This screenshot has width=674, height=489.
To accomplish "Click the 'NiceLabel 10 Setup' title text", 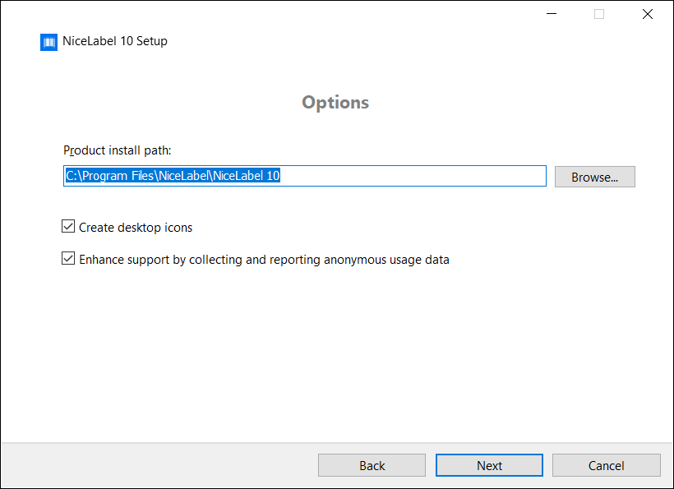I will click(115, 41).
